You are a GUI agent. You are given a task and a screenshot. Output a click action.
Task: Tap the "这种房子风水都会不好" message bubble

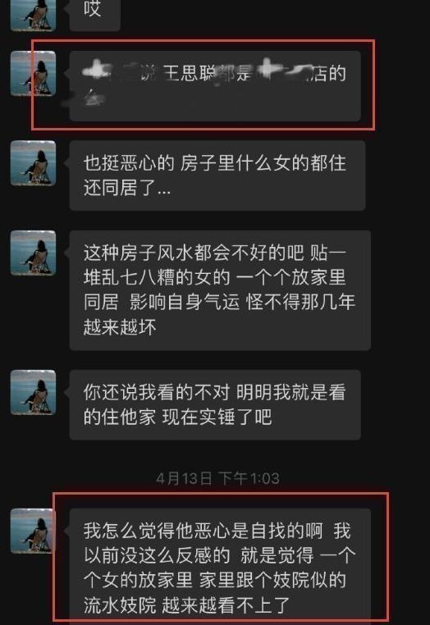point(220,290)
